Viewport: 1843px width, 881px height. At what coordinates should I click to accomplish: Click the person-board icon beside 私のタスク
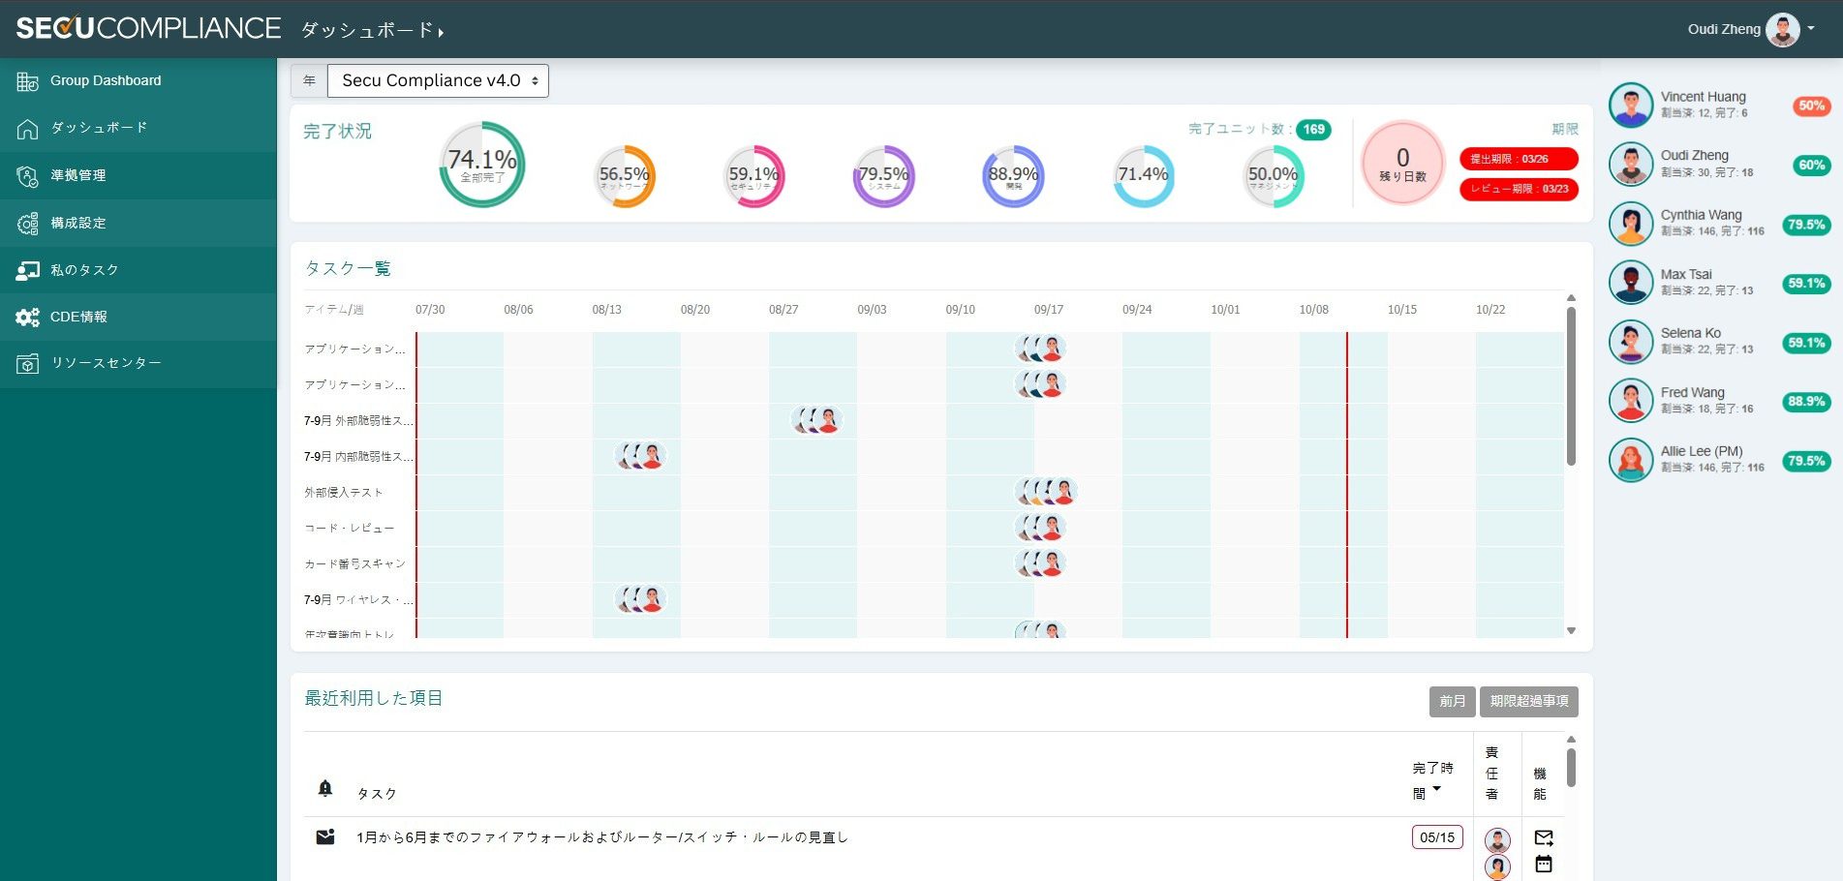tap(27, 271)
